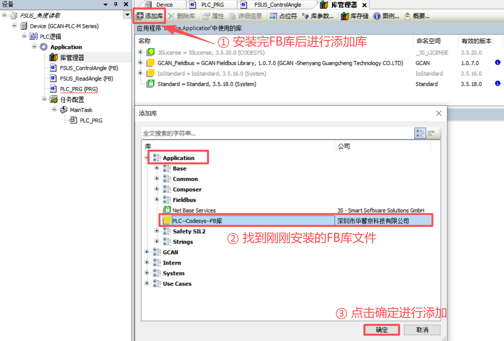504x341 pixels.
Task: Open 占位符 placeholders from the toolbar
Action: [x=283, y=16]
